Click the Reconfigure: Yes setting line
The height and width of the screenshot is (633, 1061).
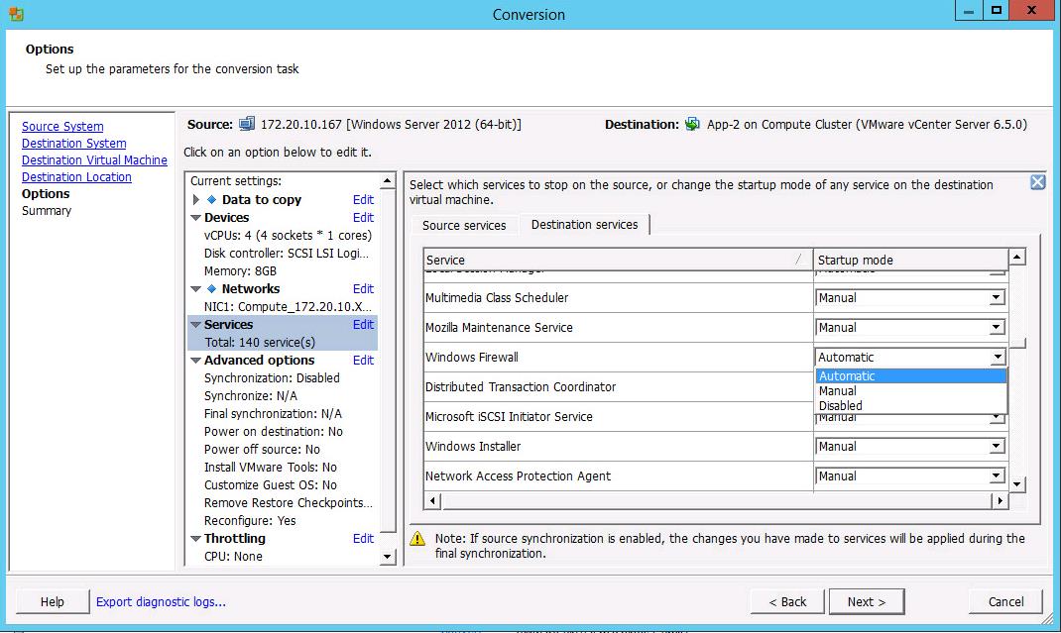[250, 521]
